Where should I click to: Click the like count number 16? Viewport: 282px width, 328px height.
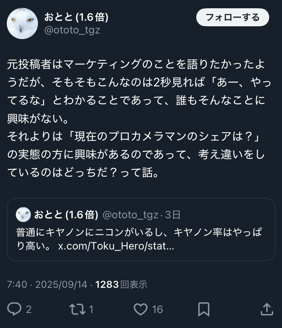[158, 309]
